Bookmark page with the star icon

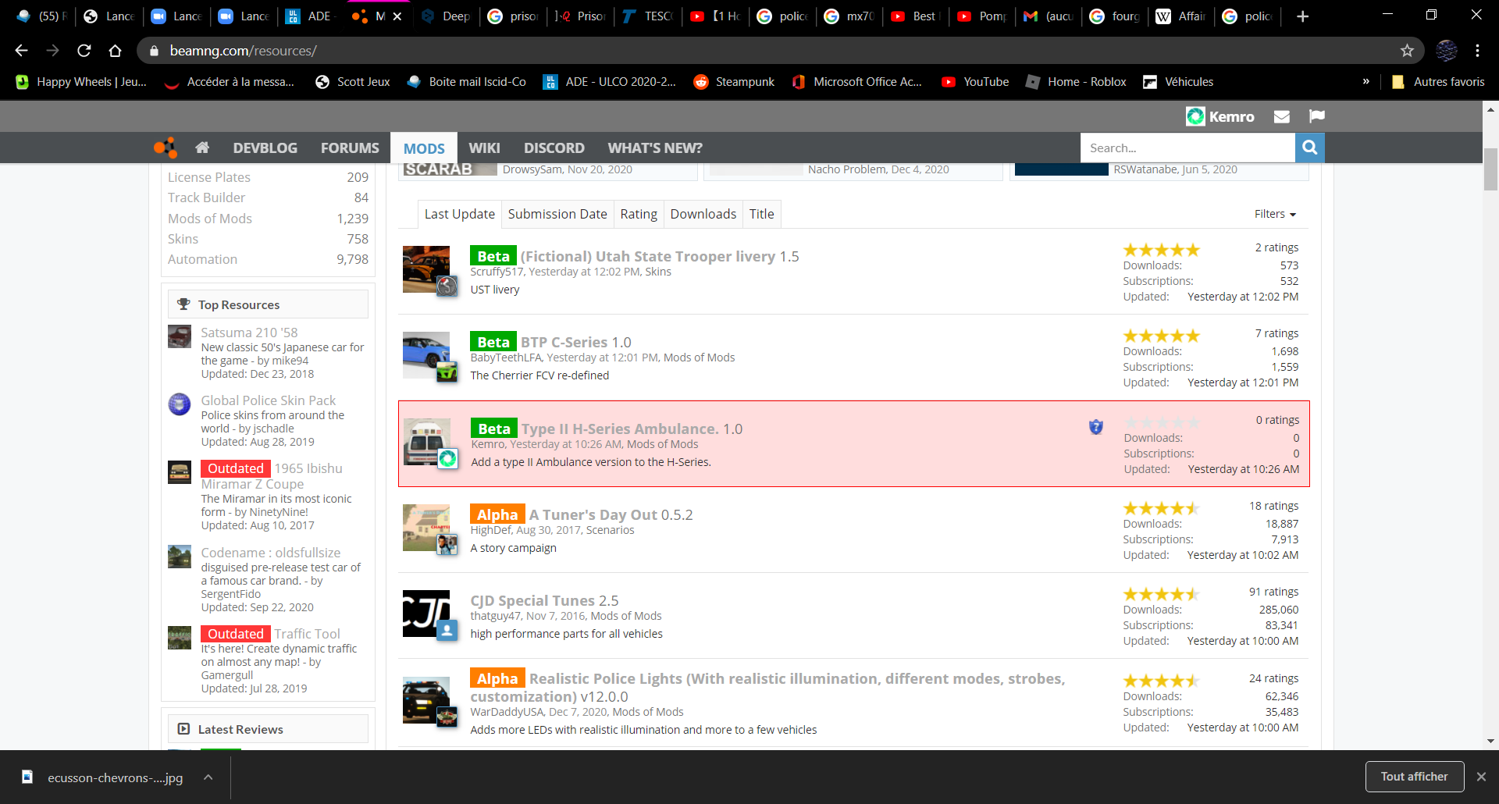point(1407,51)
